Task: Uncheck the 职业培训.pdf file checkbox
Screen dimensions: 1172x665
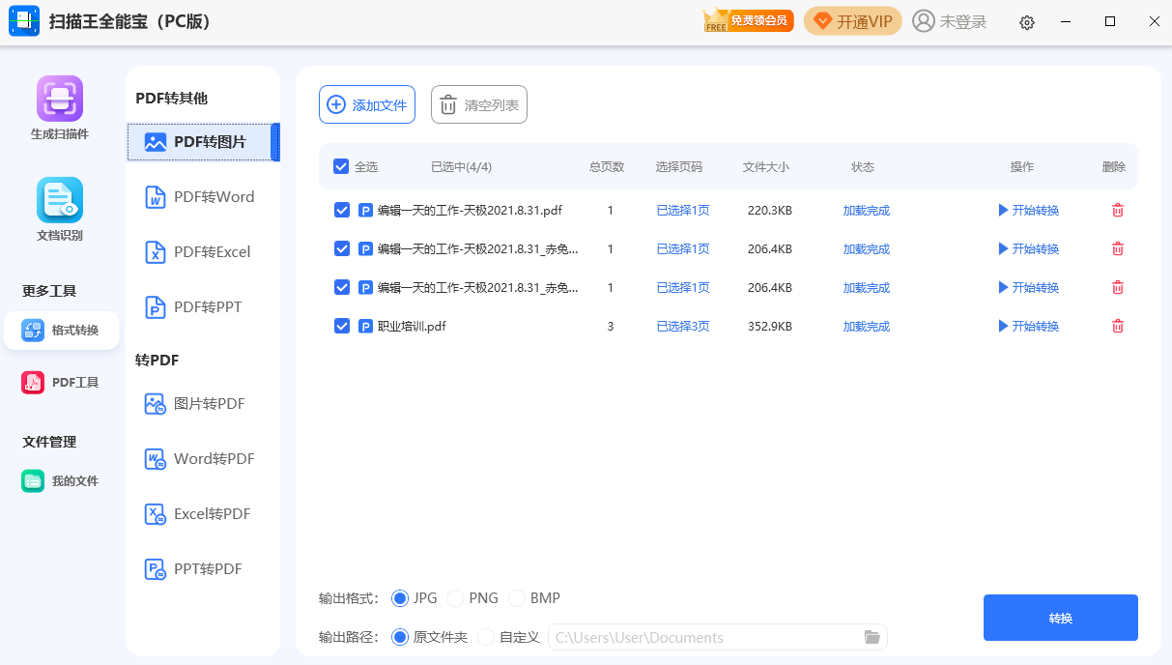Action: 341,326
